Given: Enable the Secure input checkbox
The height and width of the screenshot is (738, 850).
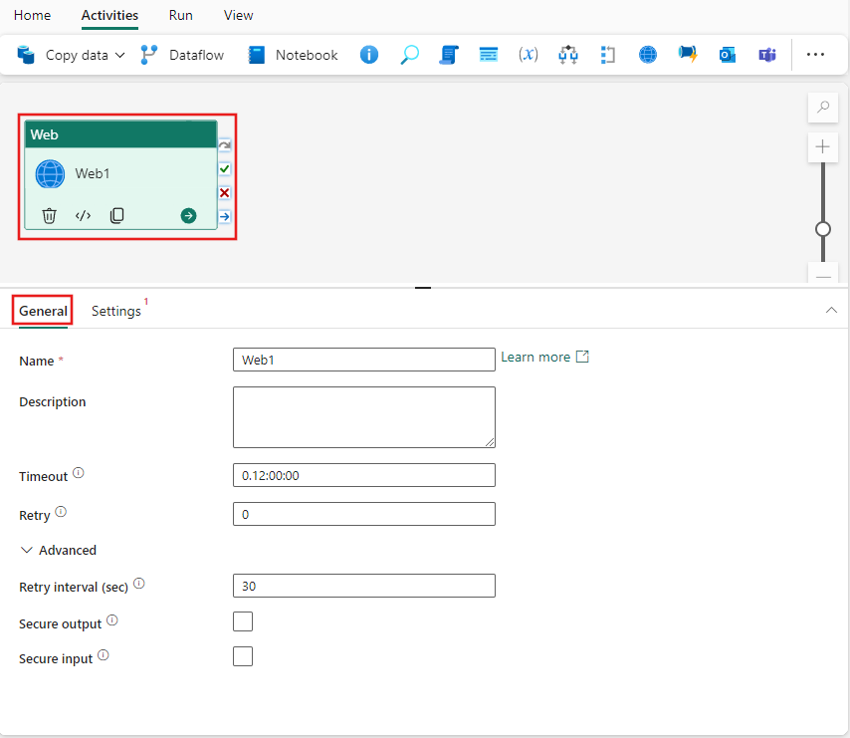Looking at the screenshot, I should [243, 655].
